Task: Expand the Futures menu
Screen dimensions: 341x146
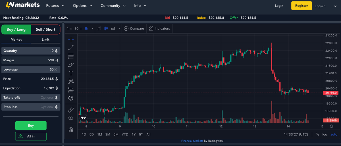Action: (x=55, y=6)
